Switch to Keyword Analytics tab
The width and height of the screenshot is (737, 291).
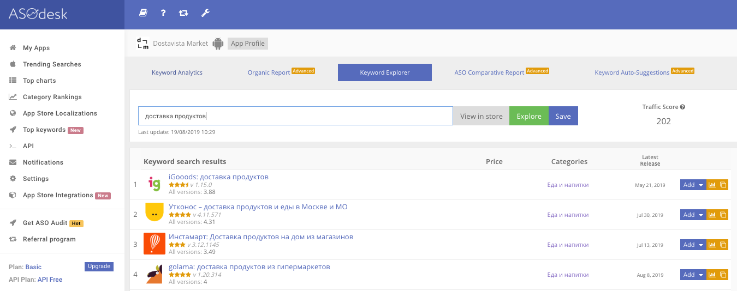177,72
